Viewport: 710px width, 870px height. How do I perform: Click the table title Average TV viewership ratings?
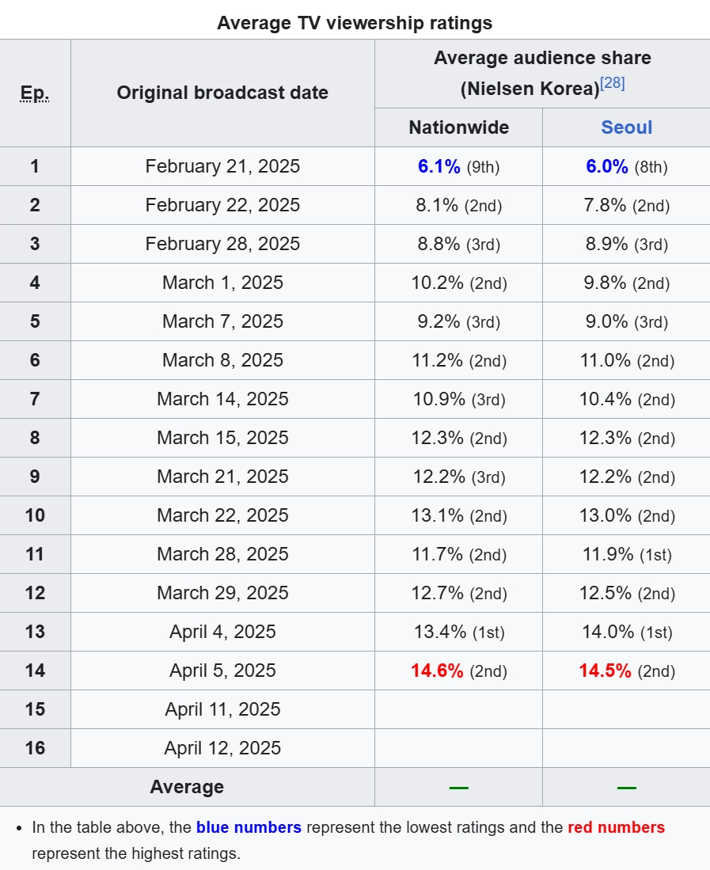[355, 23]
